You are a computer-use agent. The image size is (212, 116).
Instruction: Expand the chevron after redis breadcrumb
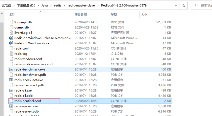(64, 6)
